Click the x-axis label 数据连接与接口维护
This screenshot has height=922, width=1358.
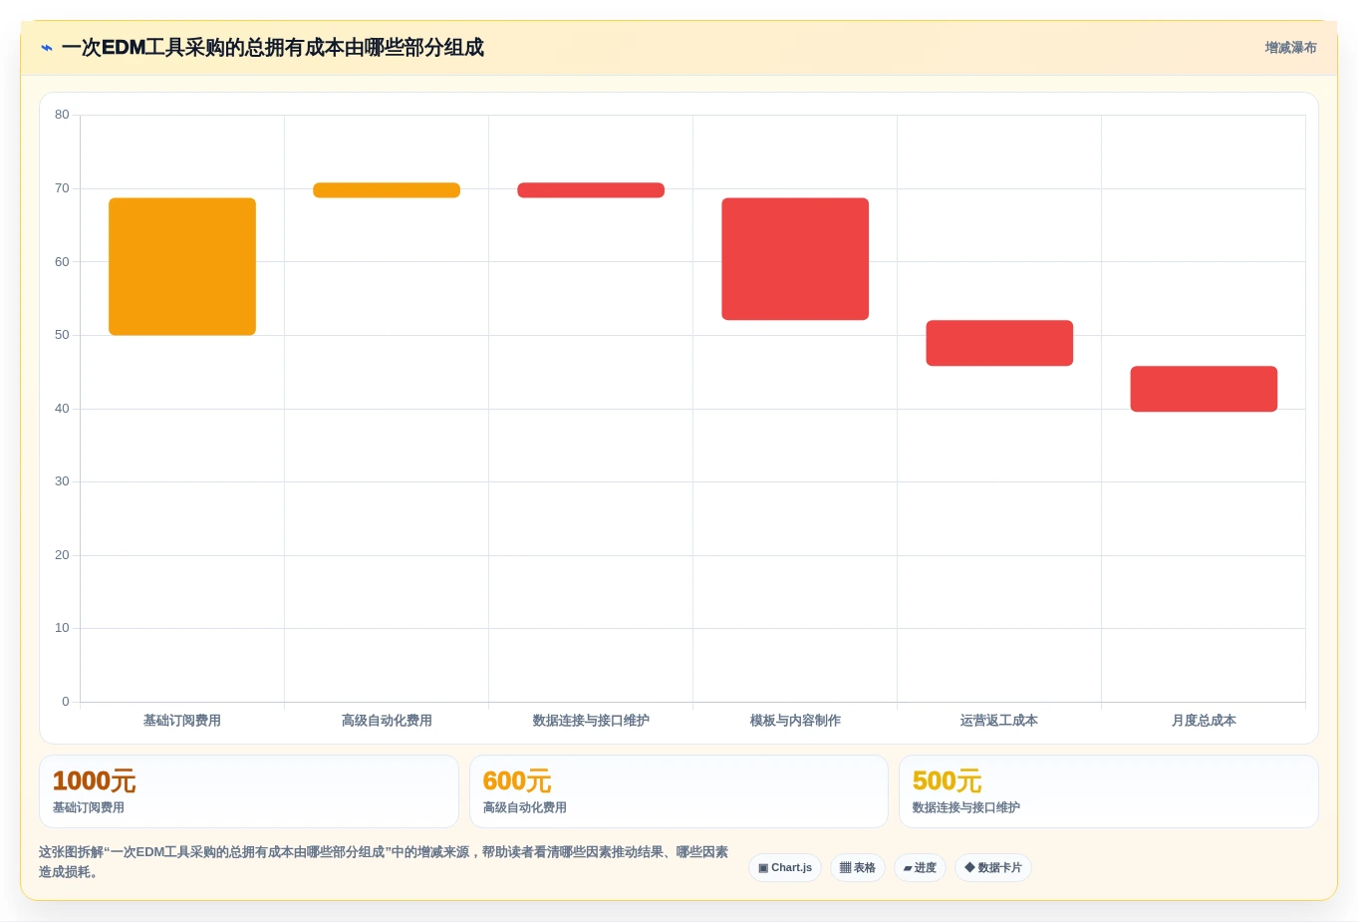(591, 721)
